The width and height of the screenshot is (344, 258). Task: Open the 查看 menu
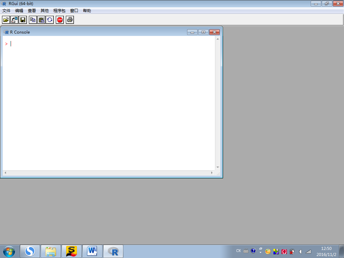[32, 10]
